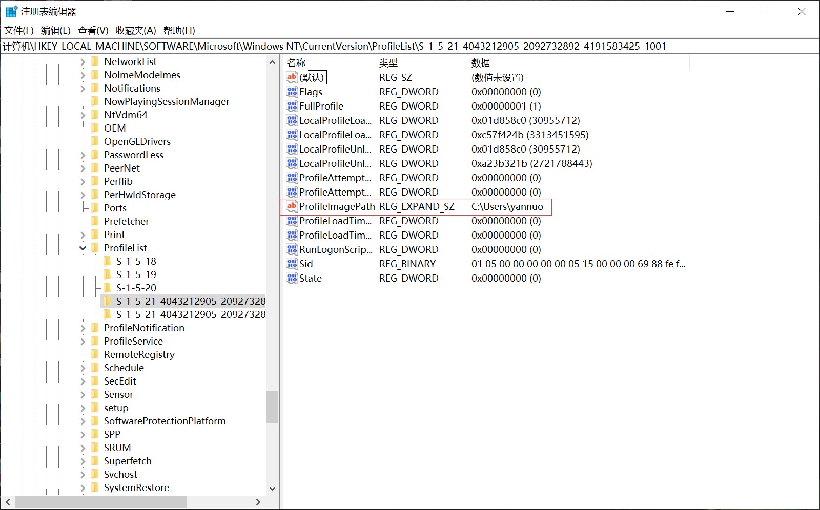Viewport: 820px width, 510px height.
Task: Select the ProfileImagePath value name
Action: [x=337, y=206]
